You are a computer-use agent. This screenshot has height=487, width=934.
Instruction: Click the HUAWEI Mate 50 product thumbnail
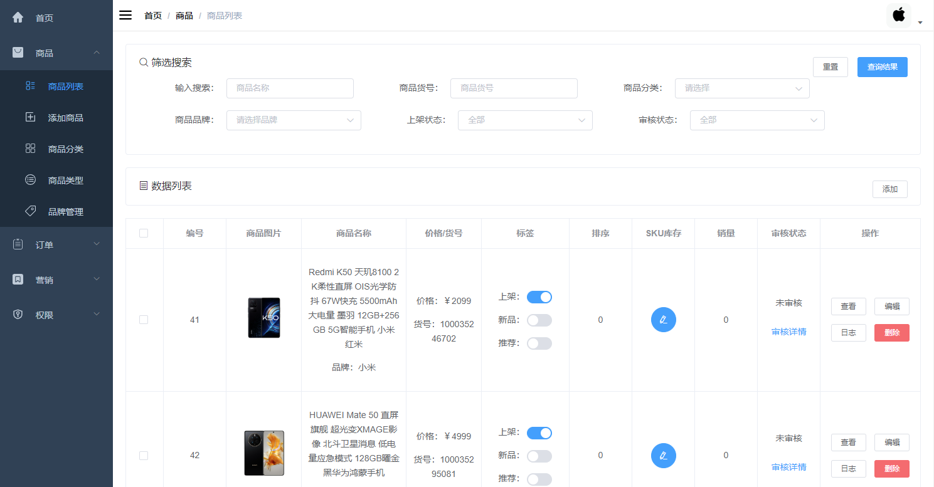(264, 453)
